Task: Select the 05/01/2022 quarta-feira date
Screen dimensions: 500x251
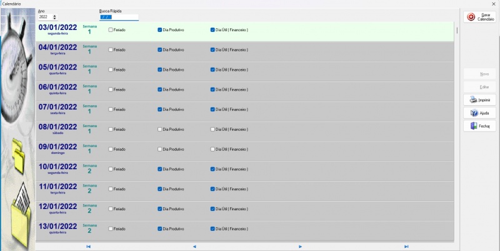Action: pos(57,67)
